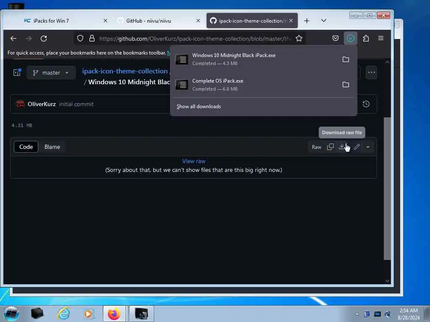Launch Internet Explorer from the taskbar
Viewport: 430px width, 322px height.
click(63, 314)
